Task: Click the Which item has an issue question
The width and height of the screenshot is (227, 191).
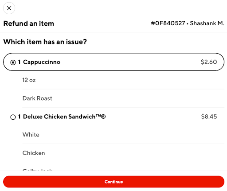Action: click(45, 42)
